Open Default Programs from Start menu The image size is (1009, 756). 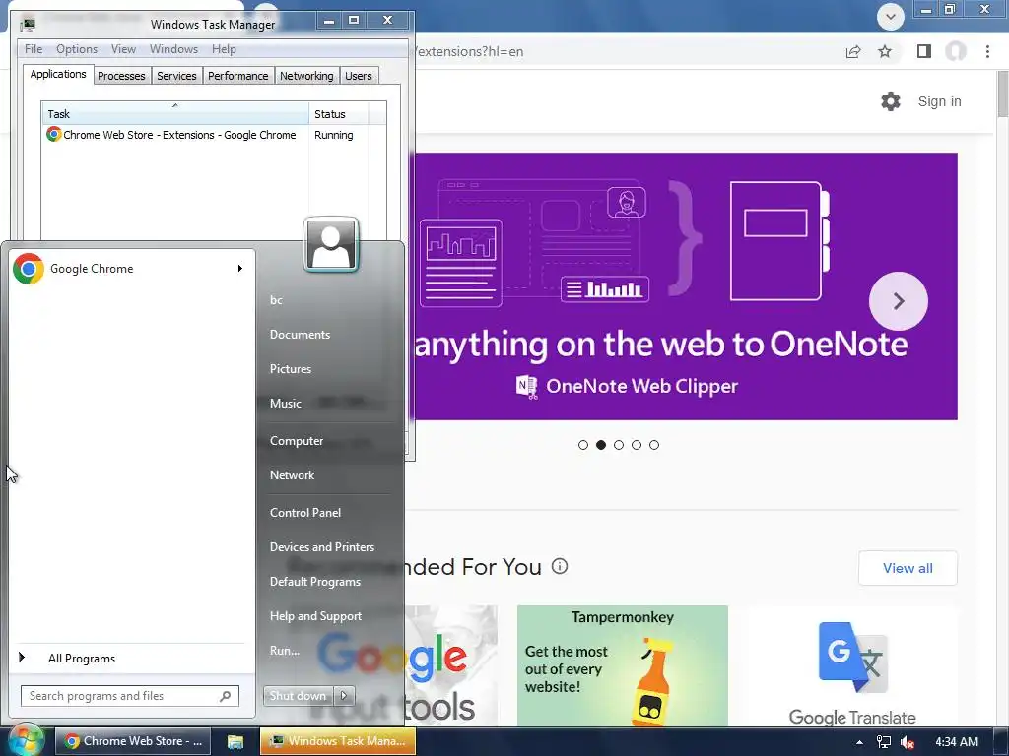pyautogui.click(x=314, y=581)
